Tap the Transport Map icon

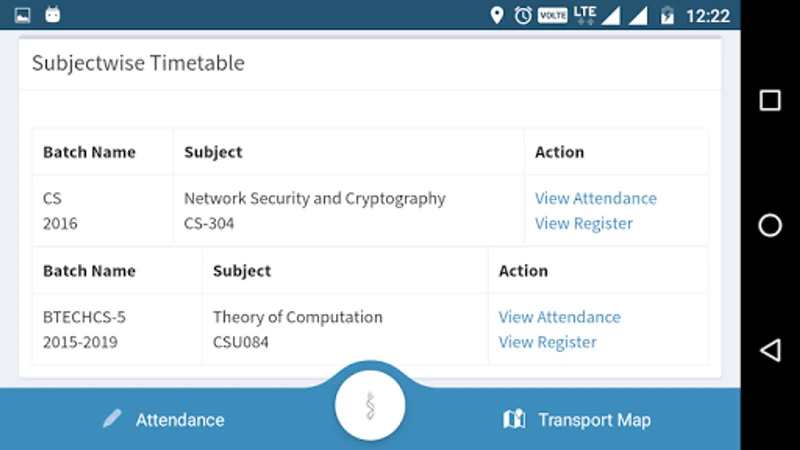pos(514,419)
